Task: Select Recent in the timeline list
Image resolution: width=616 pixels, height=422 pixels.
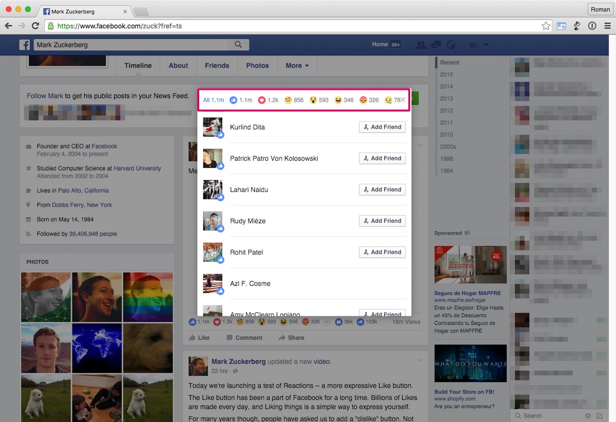Action: click(450, 63)
